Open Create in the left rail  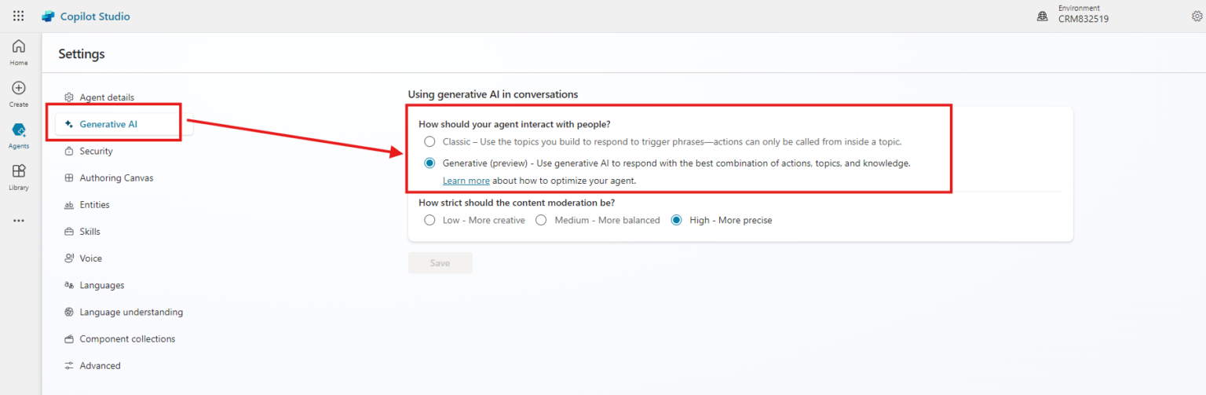[x=19, y=93]
